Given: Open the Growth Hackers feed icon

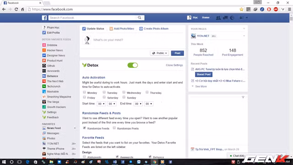Looking at the screenshot, I should [x=44, y=107].
